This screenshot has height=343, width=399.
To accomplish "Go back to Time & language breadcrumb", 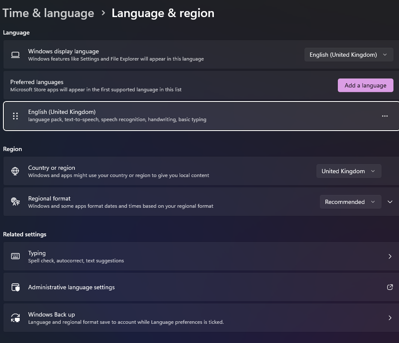I will (x=48, y=13).
